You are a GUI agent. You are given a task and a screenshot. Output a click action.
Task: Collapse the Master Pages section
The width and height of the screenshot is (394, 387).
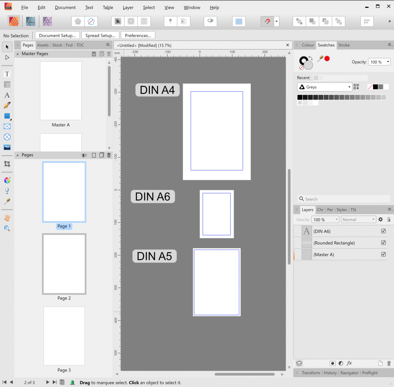(17, 54)
